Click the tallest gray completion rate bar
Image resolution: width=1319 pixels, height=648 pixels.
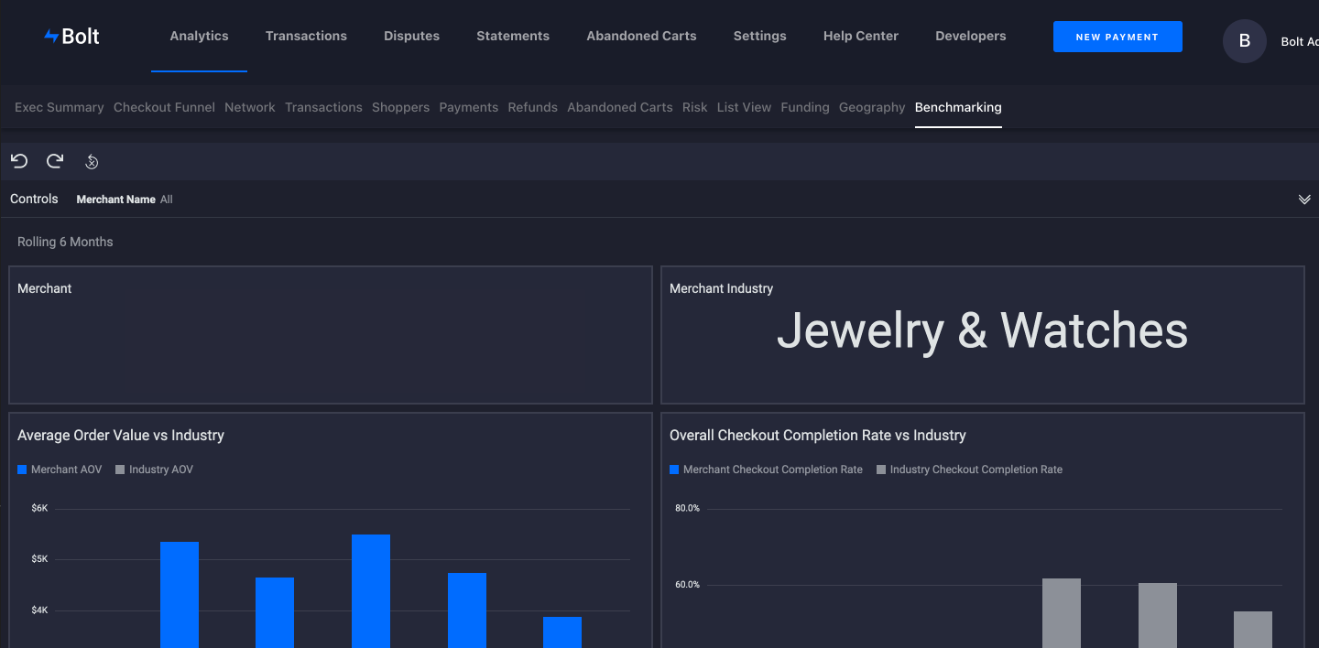(1062, 613)
